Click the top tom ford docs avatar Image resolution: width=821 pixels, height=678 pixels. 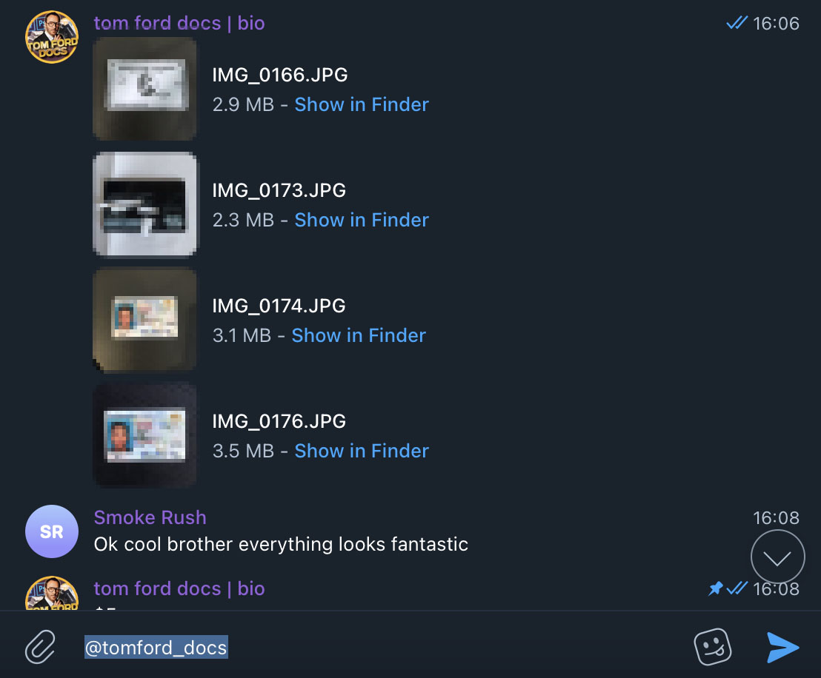[x=52, y=37]
